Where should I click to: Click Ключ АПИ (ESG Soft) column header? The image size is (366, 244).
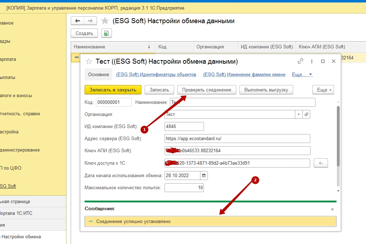[331, 47]
